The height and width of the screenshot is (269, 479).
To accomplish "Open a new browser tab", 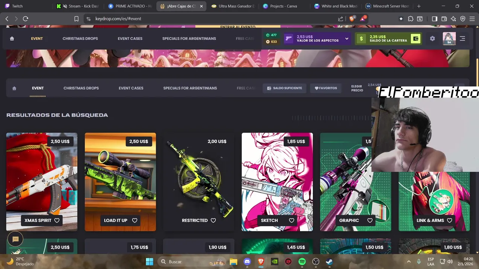I will pos(419,6).
